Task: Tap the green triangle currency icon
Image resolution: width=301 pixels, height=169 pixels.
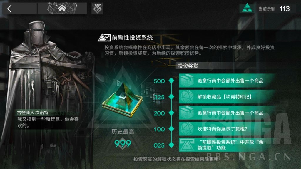Action: click(247, 8)
